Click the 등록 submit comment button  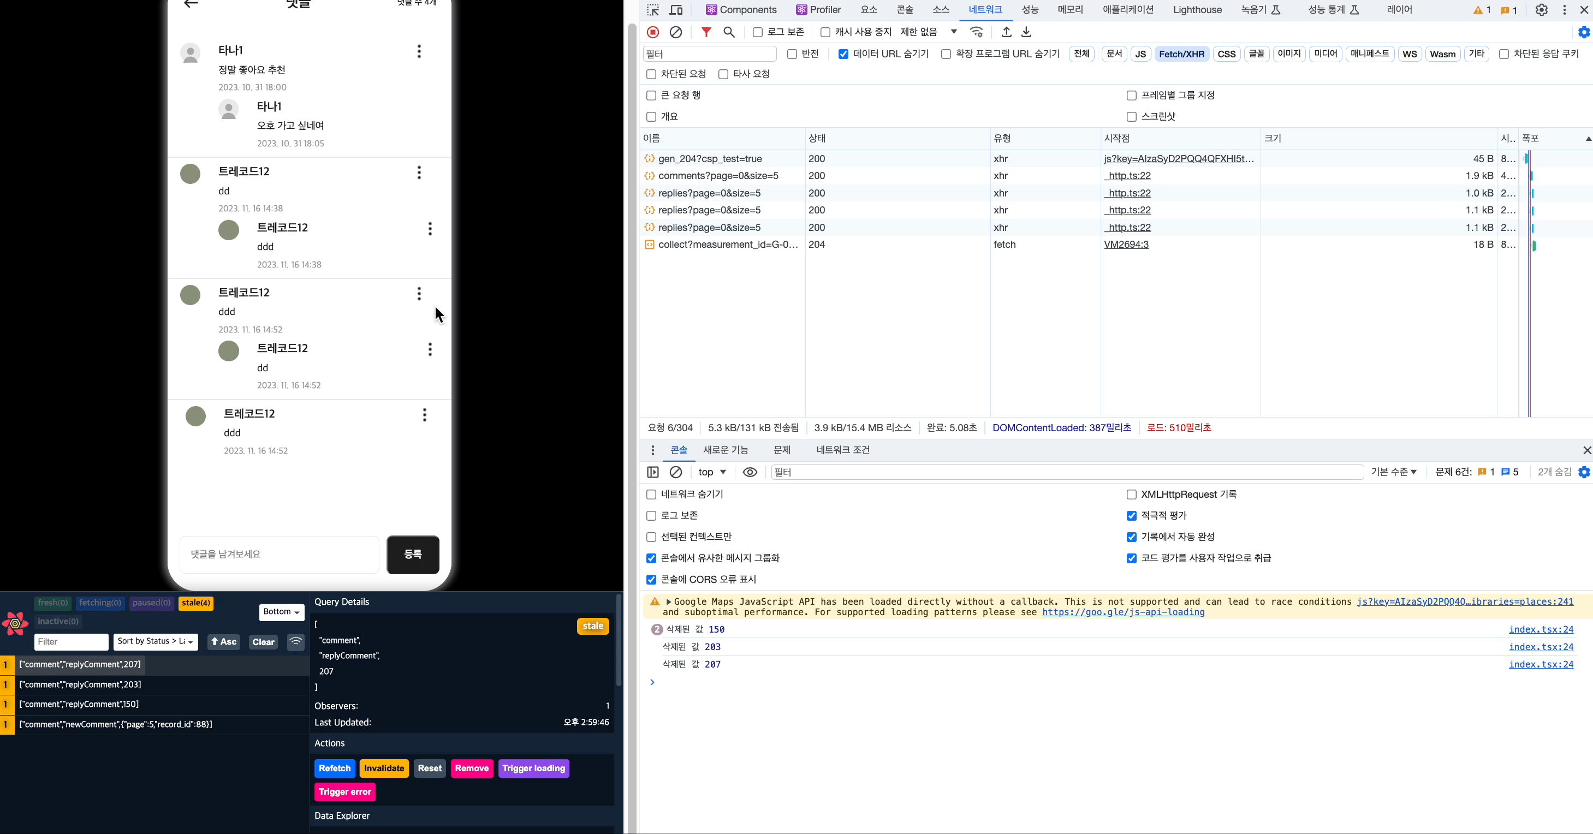[x=413, y=555]
